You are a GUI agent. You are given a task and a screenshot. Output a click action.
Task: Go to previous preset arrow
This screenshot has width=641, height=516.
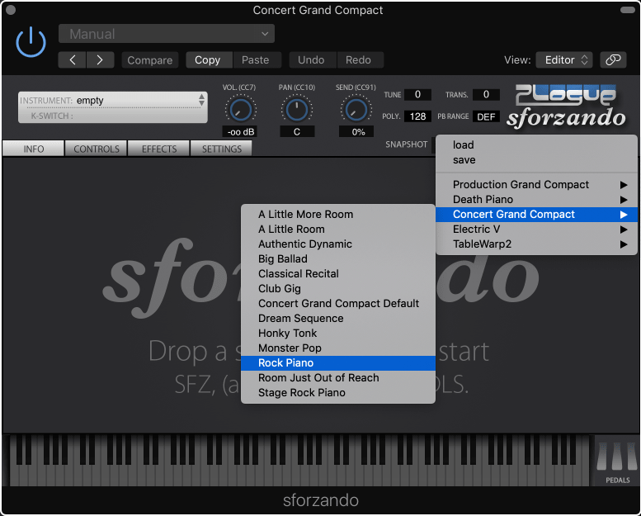[73, 59]
